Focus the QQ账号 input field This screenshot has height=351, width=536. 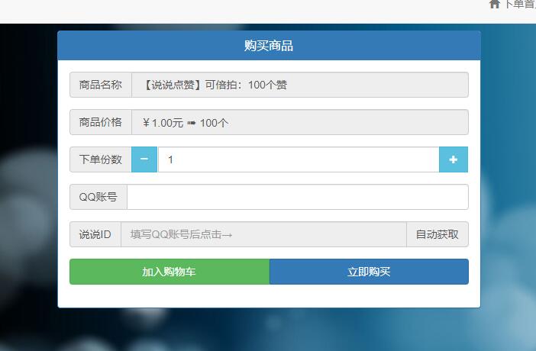(297, 197)
